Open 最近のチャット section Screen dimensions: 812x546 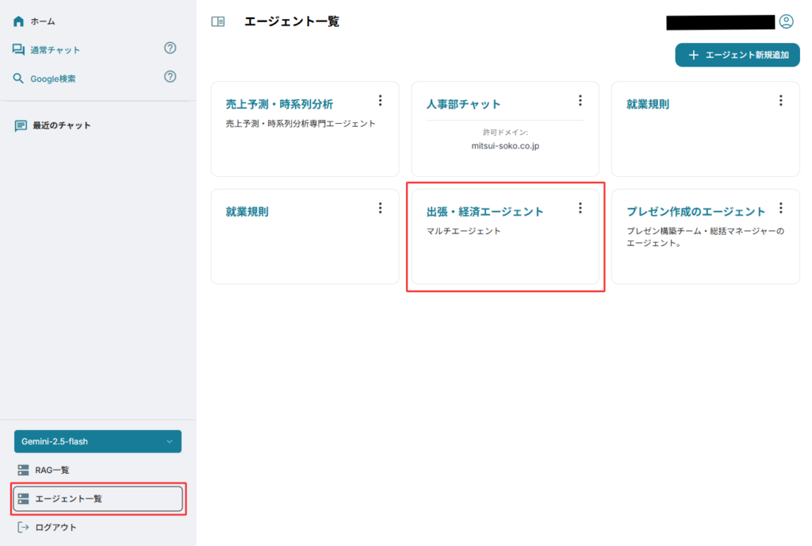[61, 125]
